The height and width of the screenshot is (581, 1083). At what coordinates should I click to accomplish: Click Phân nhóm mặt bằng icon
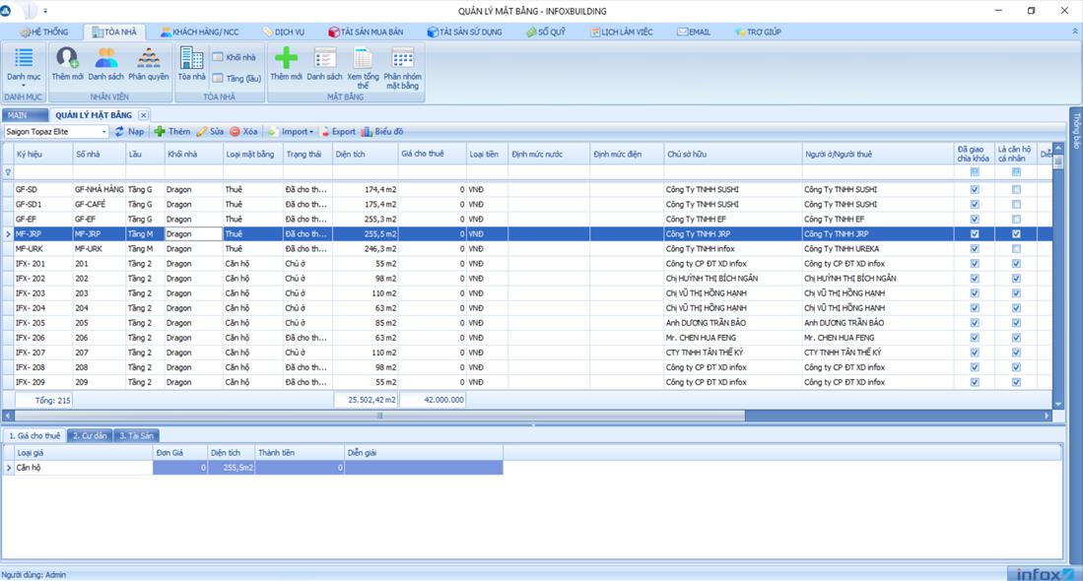402,67
